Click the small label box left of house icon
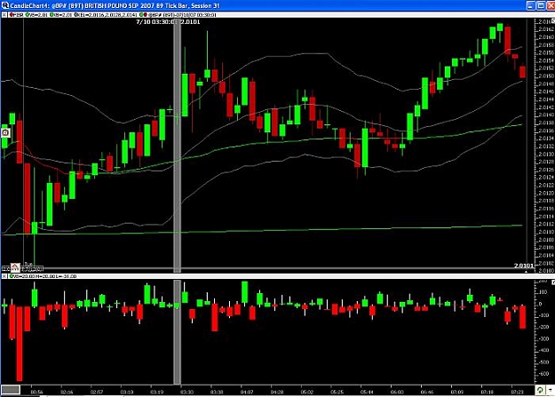This screenshot has height=397, width=555. [x=5, y=269]
